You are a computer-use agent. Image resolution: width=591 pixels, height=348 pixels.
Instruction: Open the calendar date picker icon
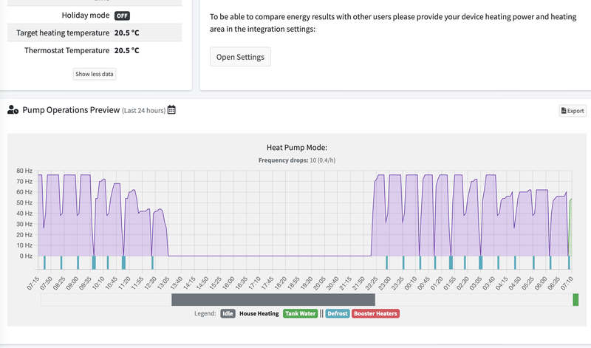(x=171, y=109)
